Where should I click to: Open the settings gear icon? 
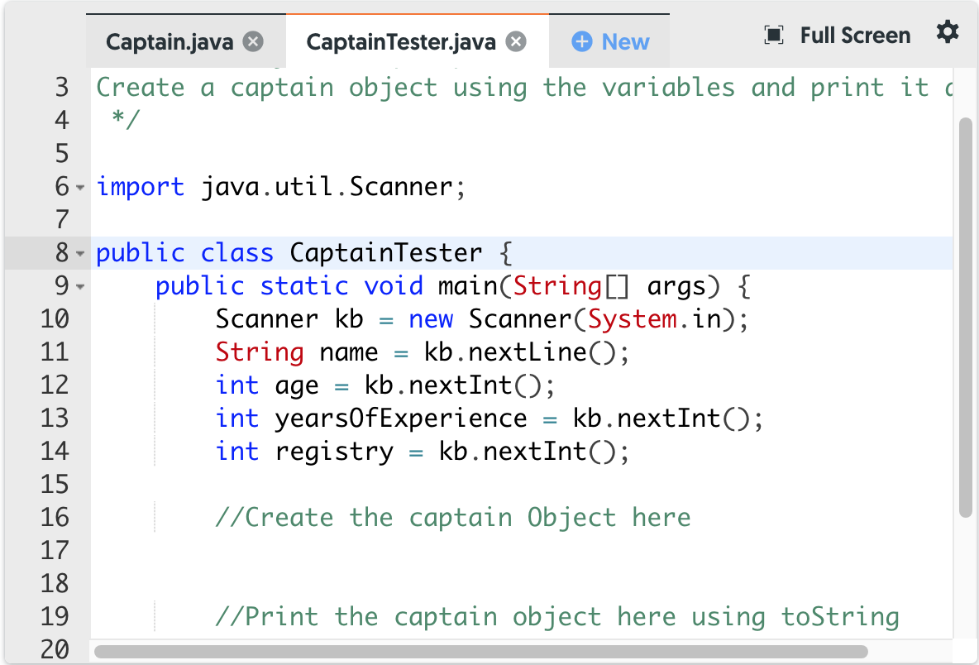tap(948, 35)
